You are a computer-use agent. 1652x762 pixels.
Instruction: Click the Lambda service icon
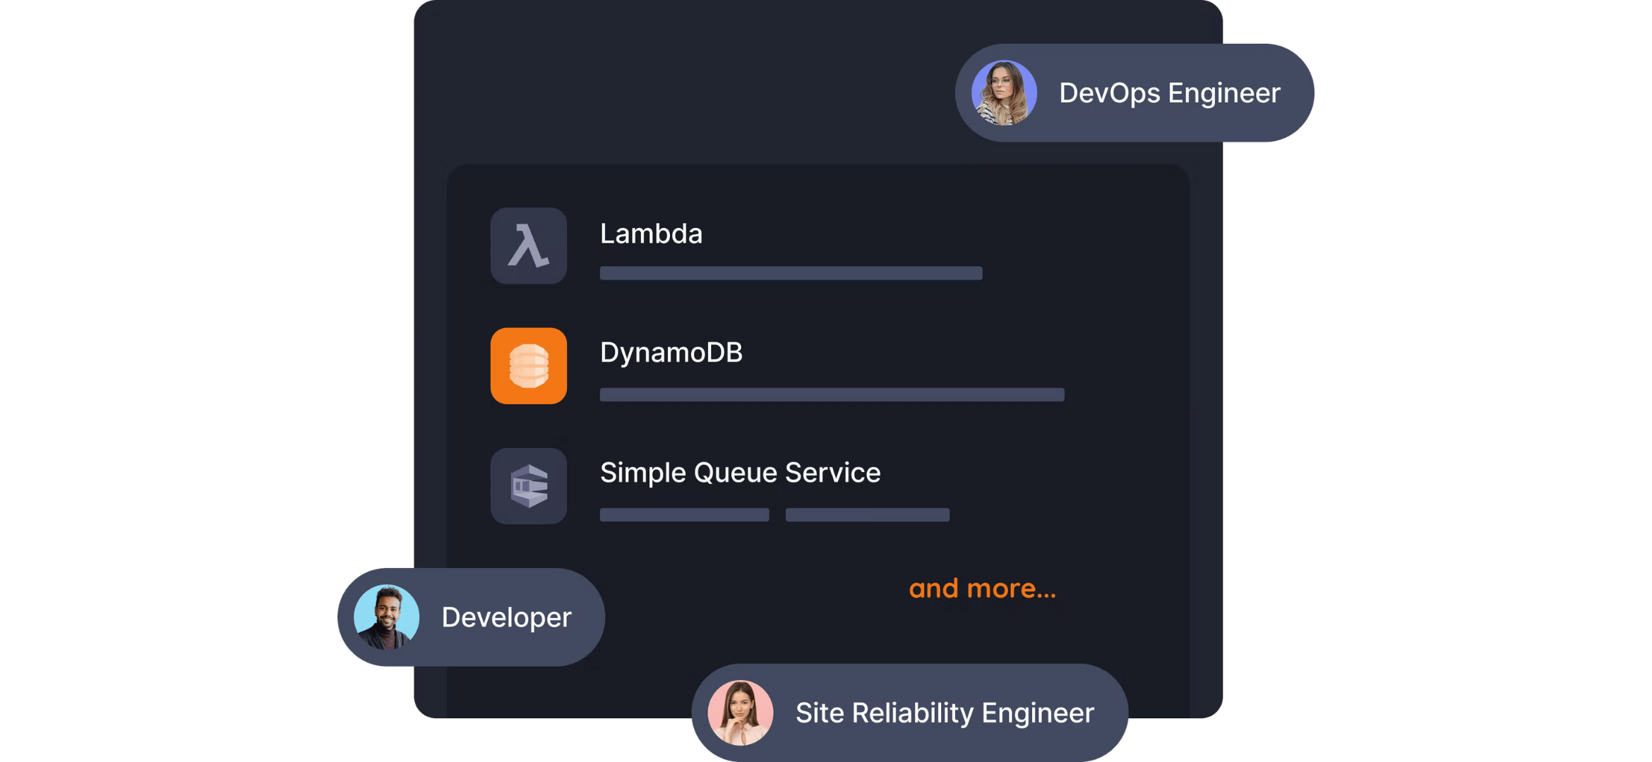[529, 246]
